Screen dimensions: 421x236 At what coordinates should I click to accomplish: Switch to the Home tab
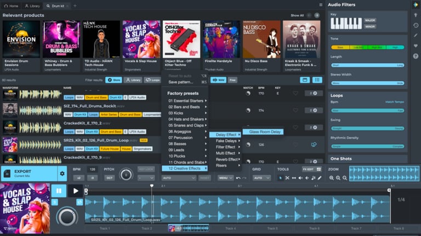point(12,5)
